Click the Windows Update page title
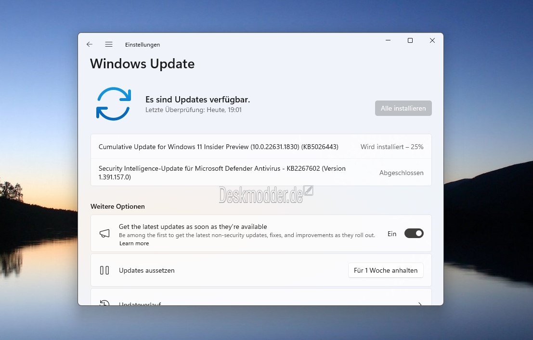The width and height of the screenshot is (533, 340). point(143,64)
